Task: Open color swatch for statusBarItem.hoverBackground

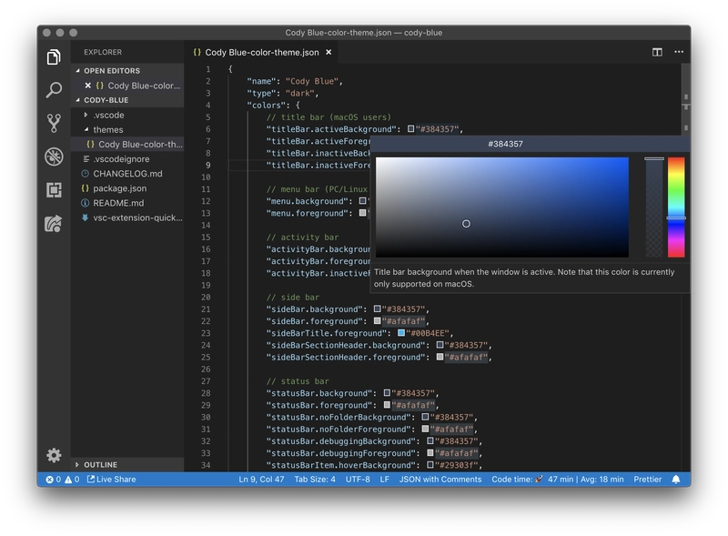Action: point(430,465)
